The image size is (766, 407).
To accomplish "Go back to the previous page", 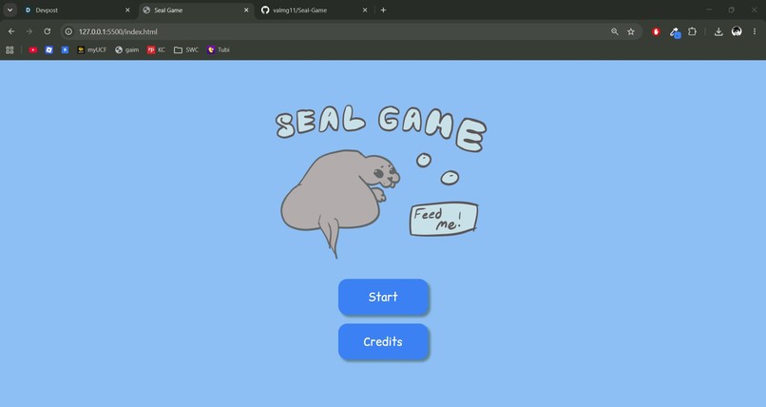I will point(11,31).
